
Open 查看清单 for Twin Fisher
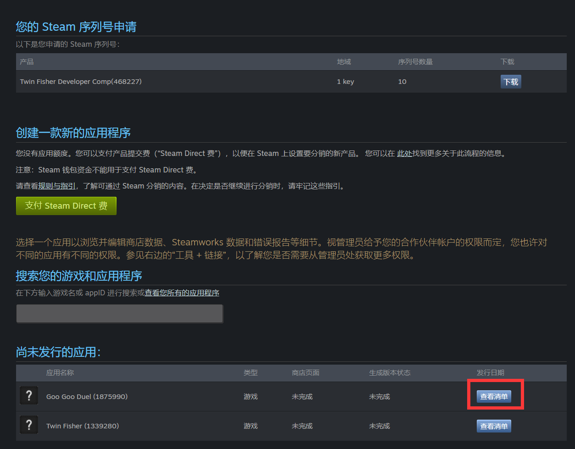pyautogui.click(x=493, y=426)
